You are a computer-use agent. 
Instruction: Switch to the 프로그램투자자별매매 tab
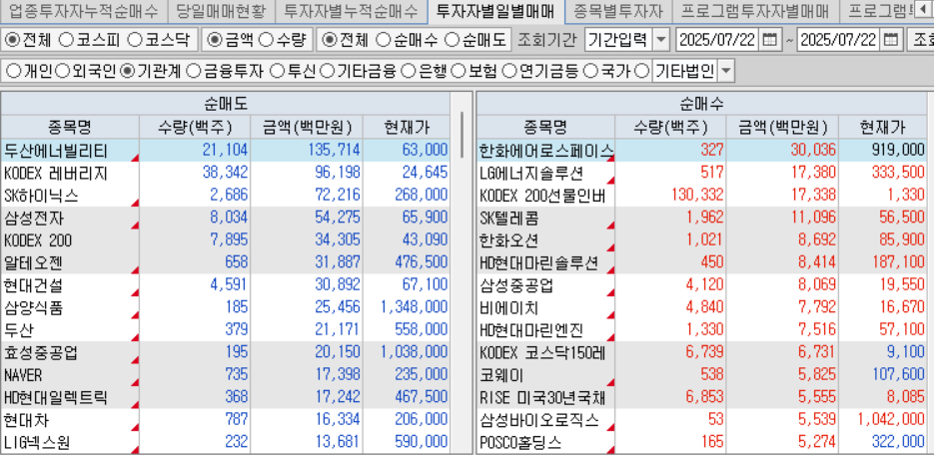point(755,11)
